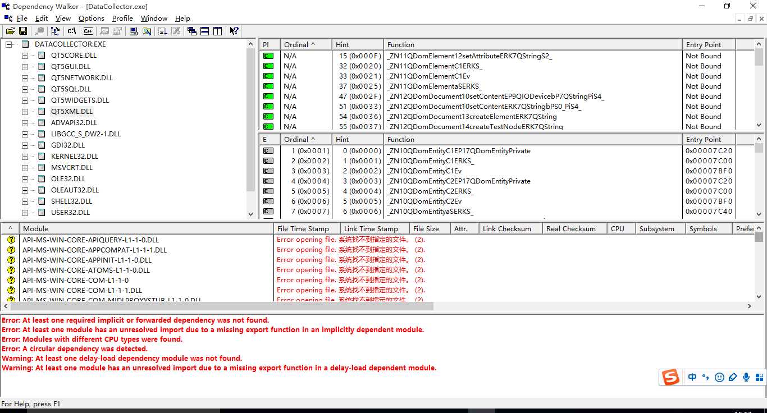767x413 pixels.
Task: Toggle Undecorate C++ Functions toolbar icon
Action: 88,31
